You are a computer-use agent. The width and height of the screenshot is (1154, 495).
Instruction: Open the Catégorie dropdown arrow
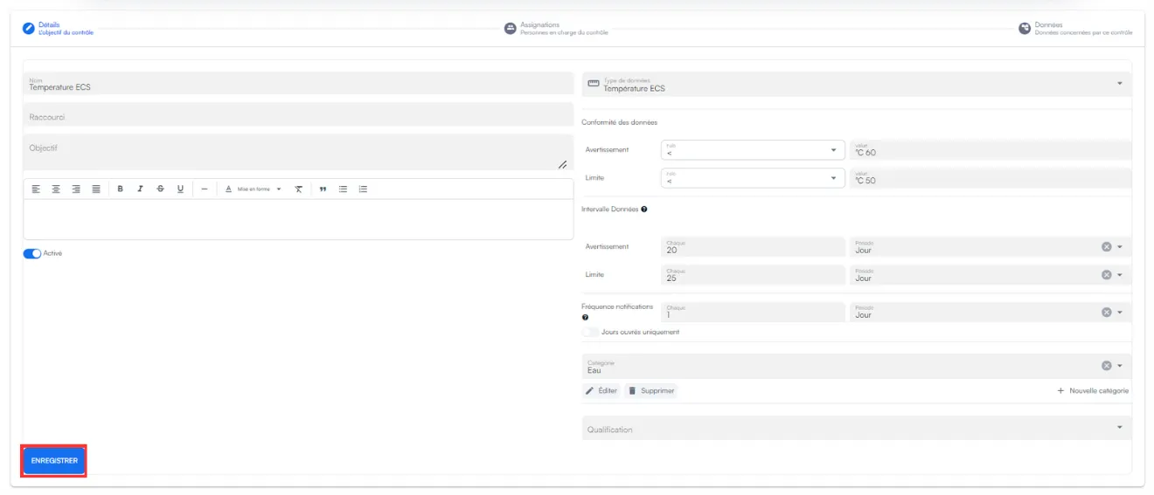1120,366
